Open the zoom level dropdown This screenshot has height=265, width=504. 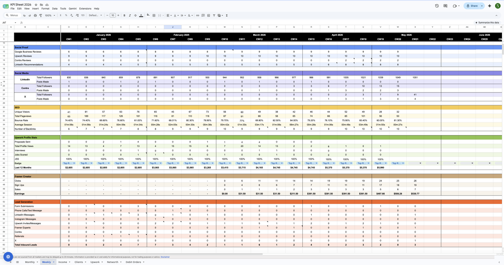(x=50, y=15)
